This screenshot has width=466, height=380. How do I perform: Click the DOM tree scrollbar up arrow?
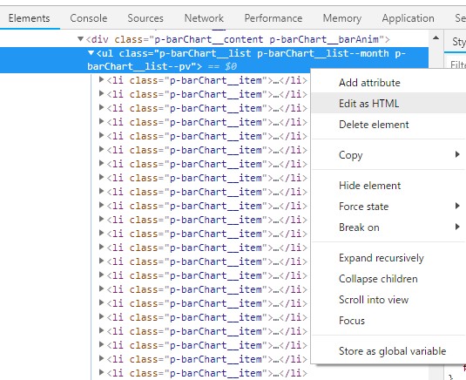pyautogui.click(x=436, y=37)
